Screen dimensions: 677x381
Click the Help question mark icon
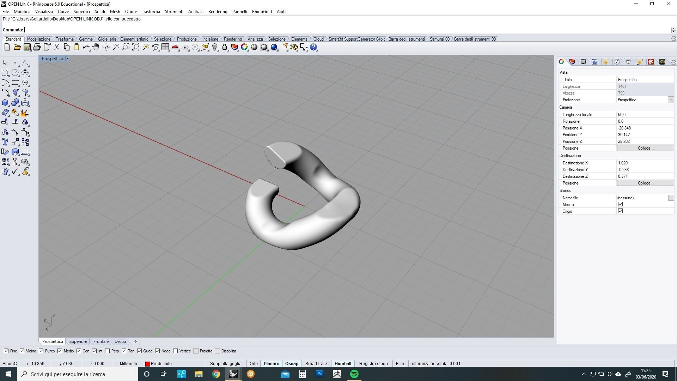(x=313, y=47)
